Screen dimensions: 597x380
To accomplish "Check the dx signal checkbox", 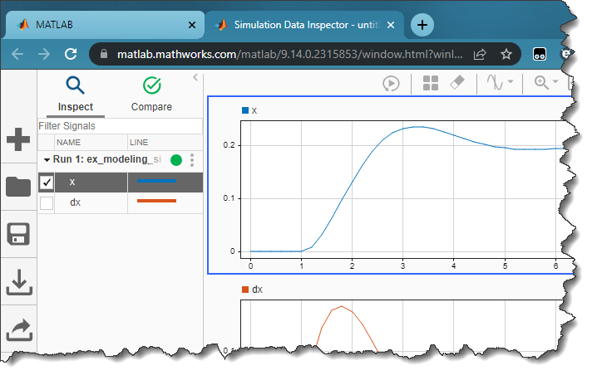I will (x=47, y=202).
